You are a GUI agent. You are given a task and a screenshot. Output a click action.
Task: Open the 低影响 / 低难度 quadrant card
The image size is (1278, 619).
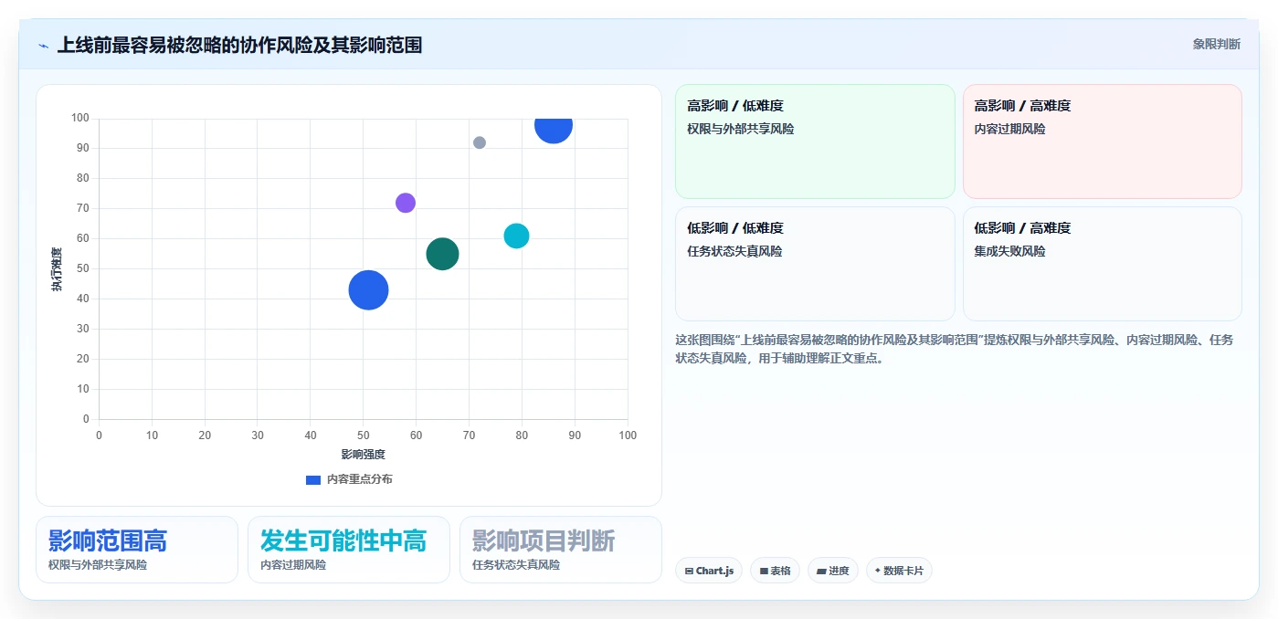[815, 264]
